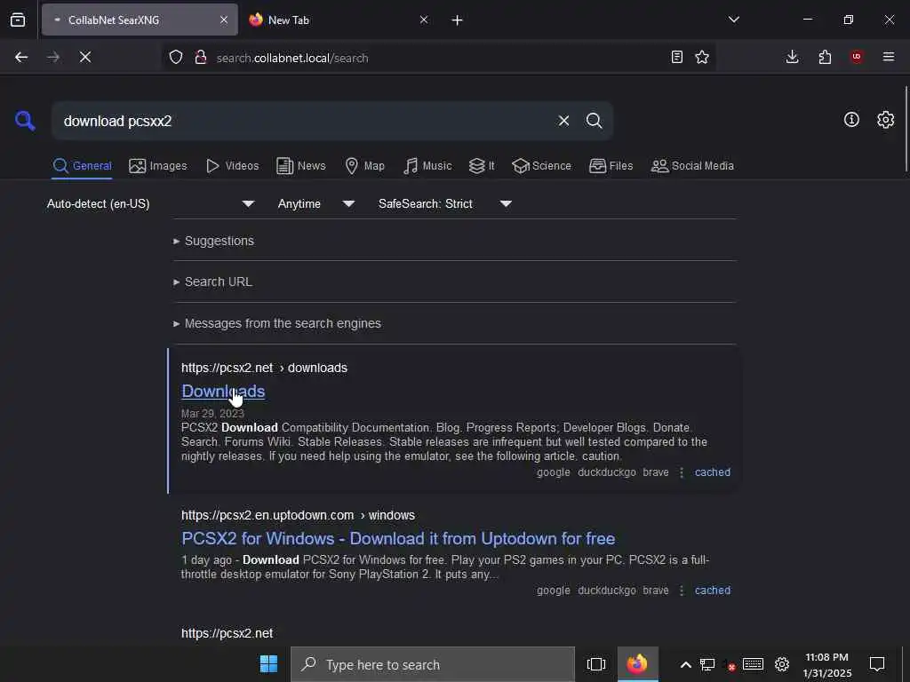
Task: Open the Files search category
Action: 611,166
